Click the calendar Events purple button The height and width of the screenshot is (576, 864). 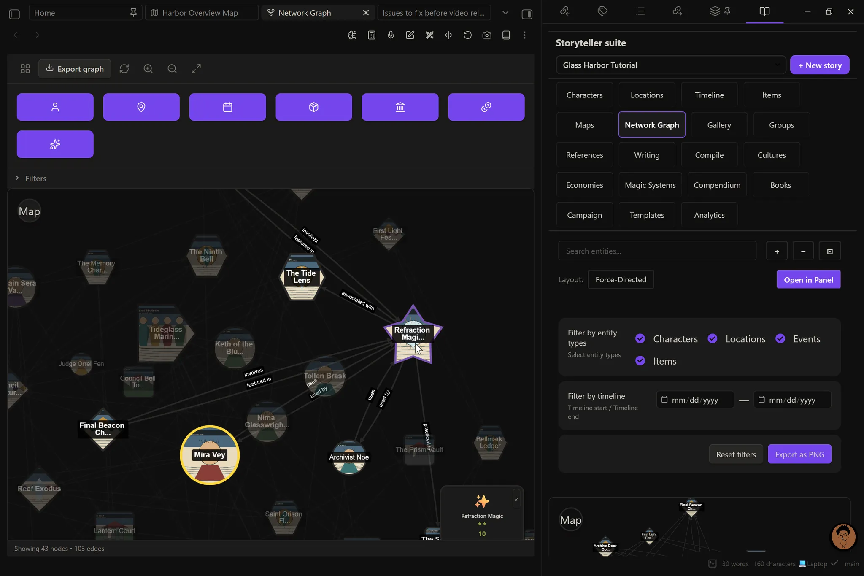point(227,107)
